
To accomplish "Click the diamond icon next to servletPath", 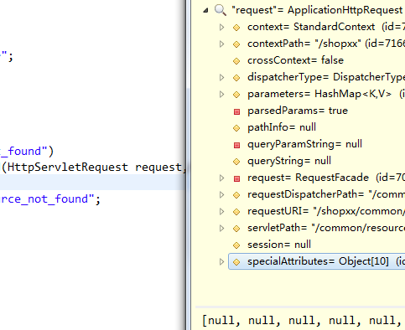I will (x=236, y=229).
